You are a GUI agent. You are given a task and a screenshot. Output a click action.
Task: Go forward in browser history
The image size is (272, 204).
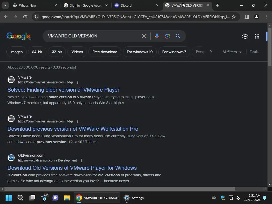pyautogui.click(x=15, y=17)
